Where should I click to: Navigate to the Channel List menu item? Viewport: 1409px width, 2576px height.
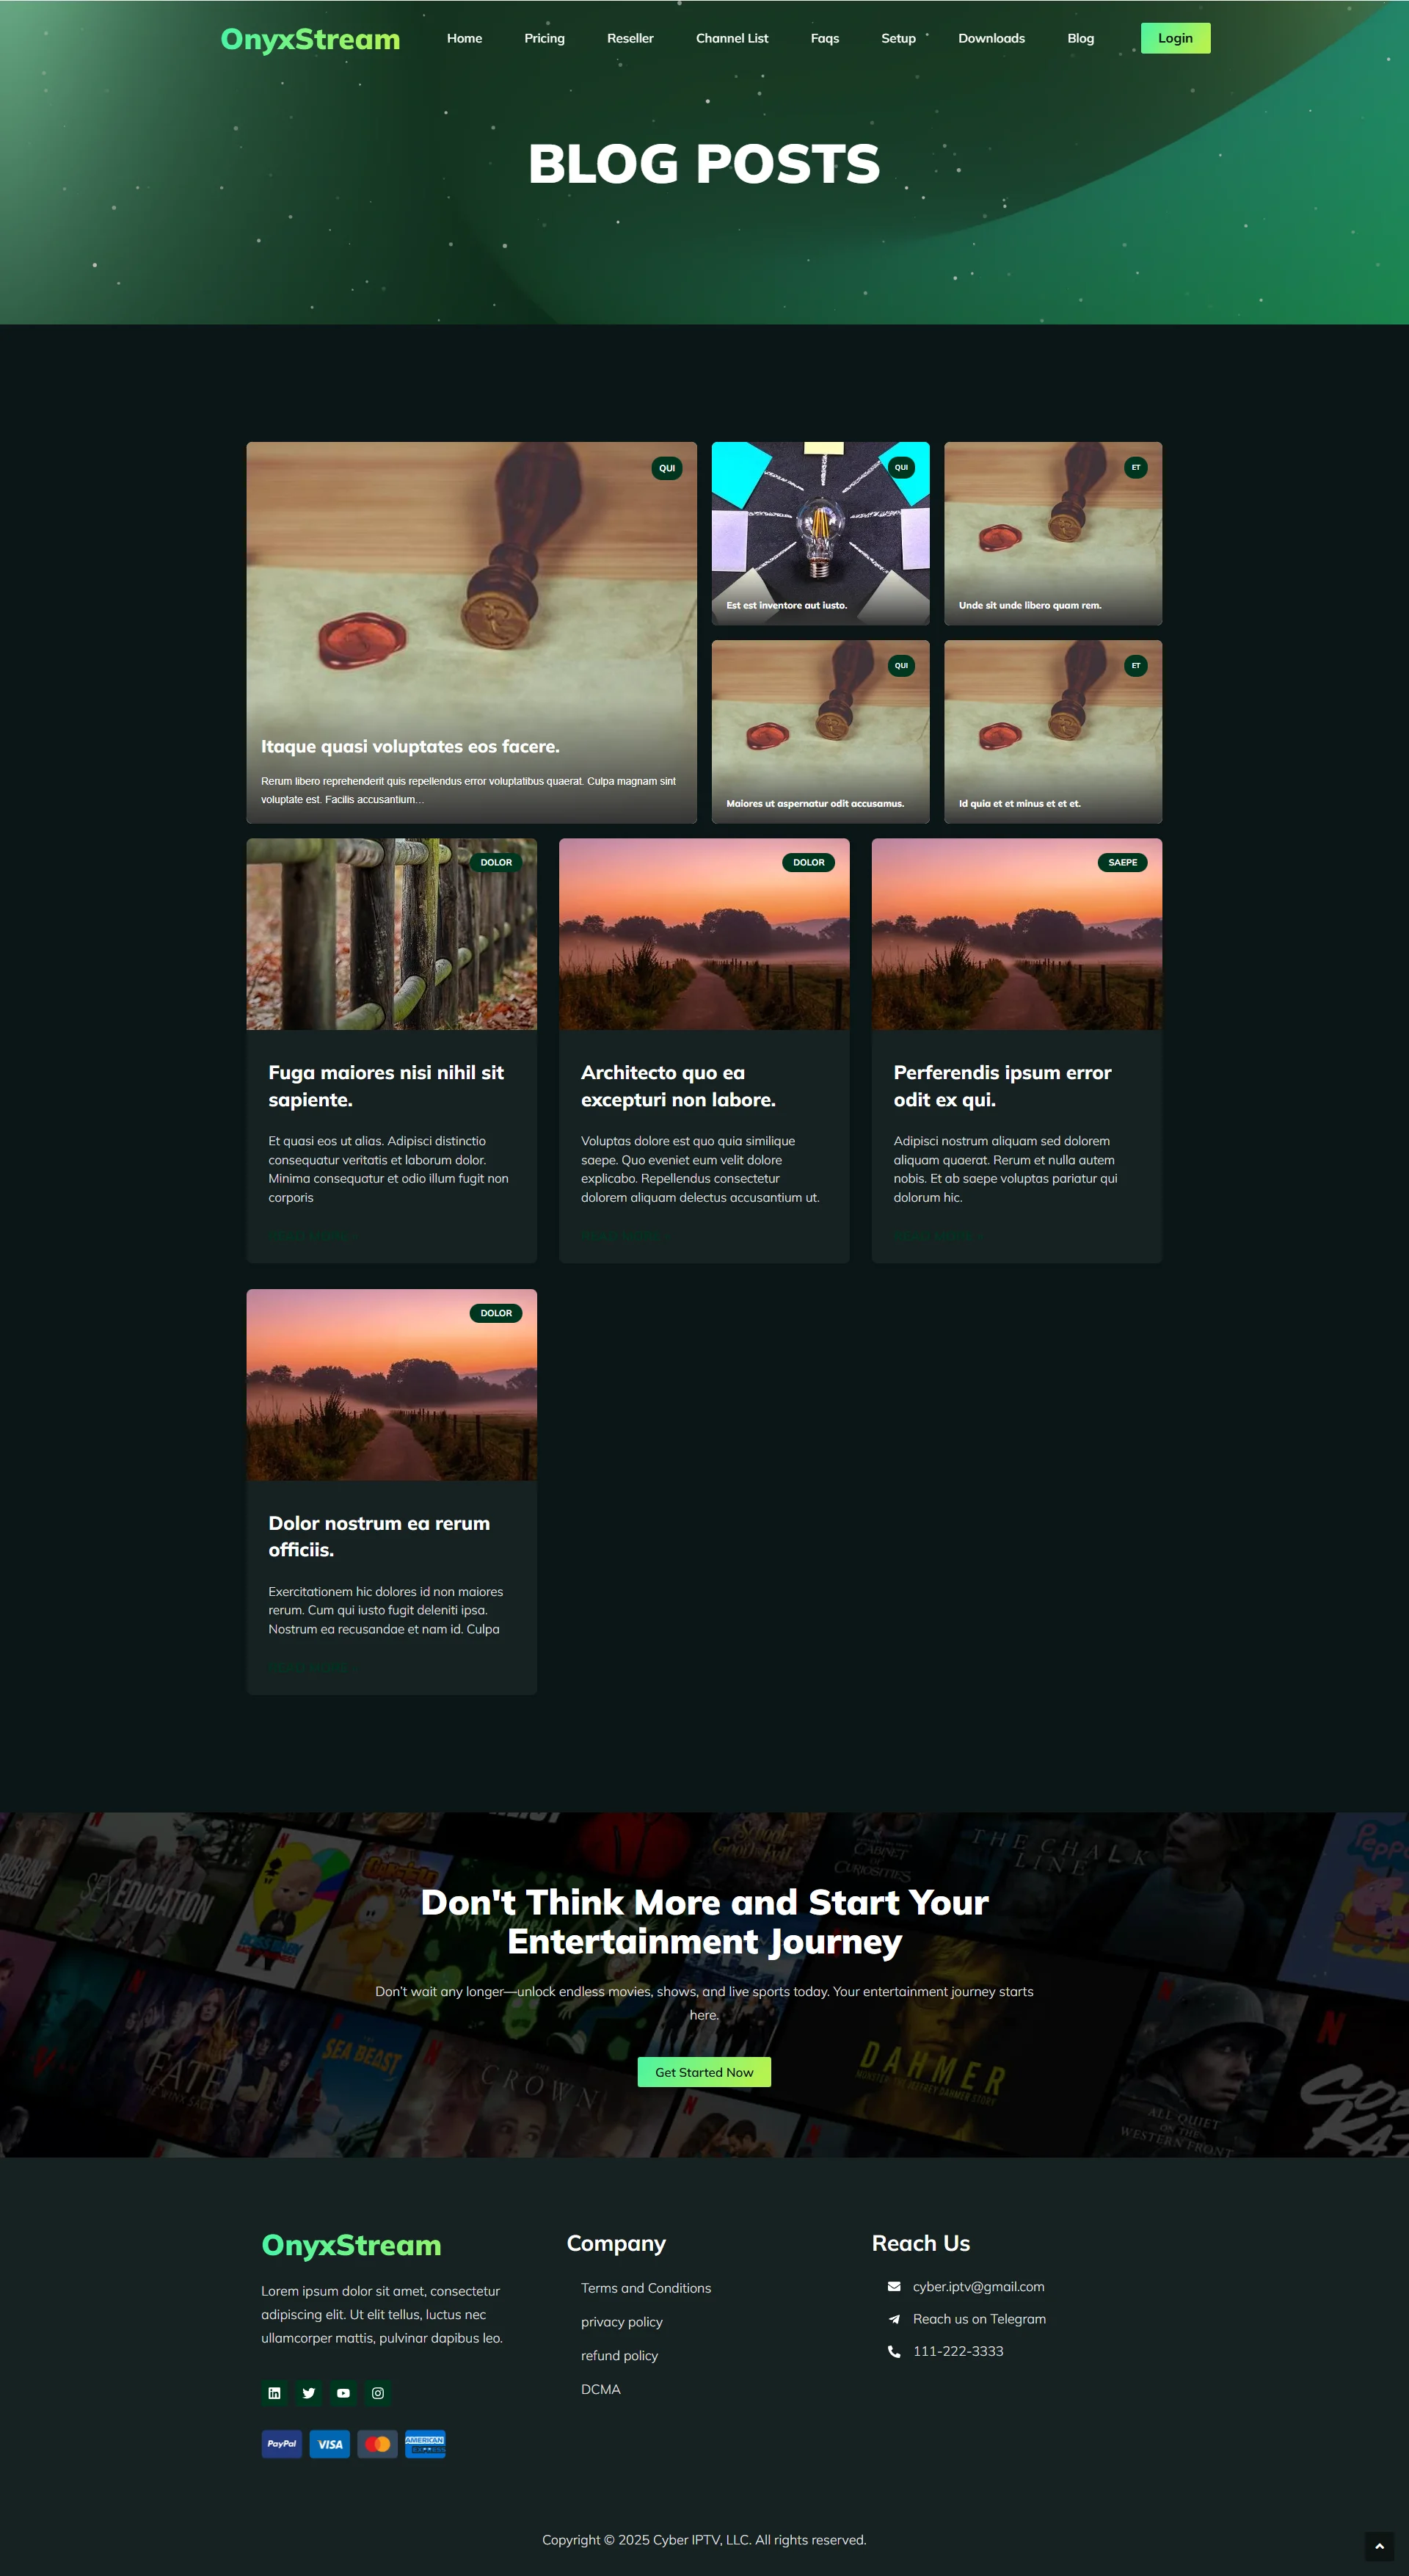point(732,38)
